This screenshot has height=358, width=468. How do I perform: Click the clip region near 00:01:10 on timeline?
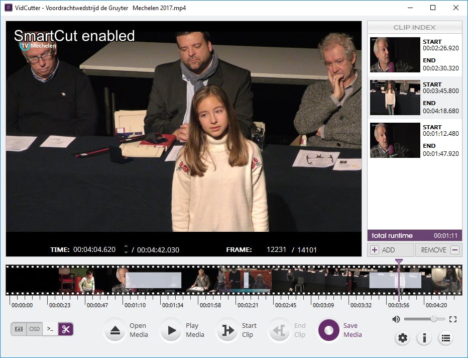point(153,280)
